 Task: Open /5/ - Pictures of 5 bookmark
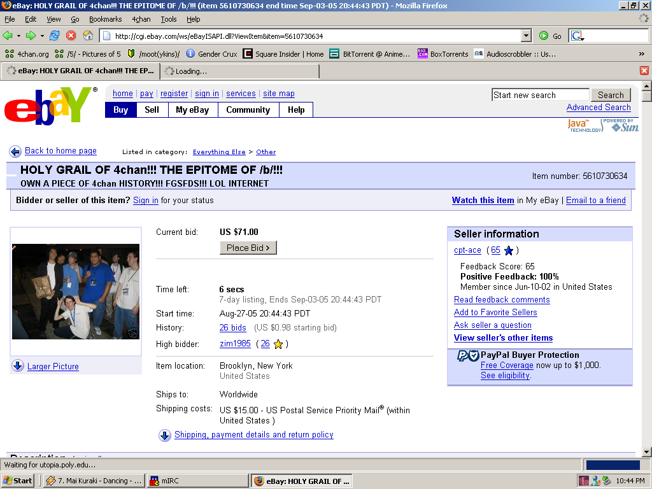coord(88,54)
